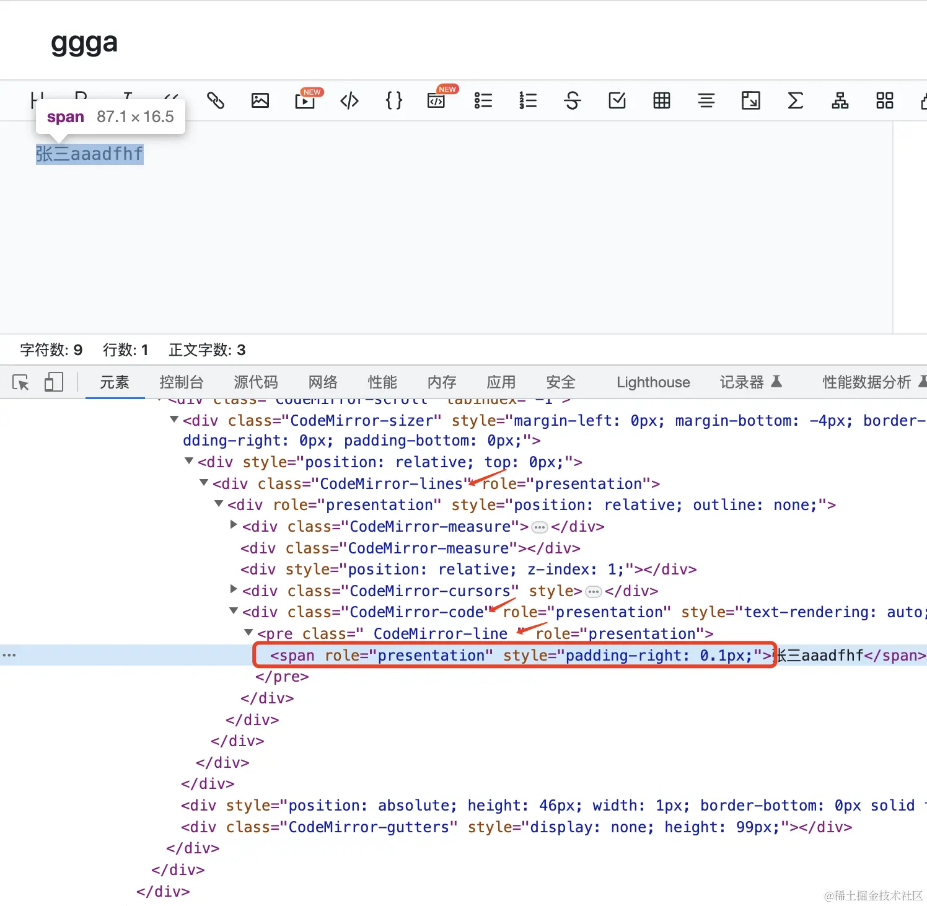This screenshot has width=927, height=906.
Task: Insert a Mermaid diagram chart
Action: [x=840, y=100]
